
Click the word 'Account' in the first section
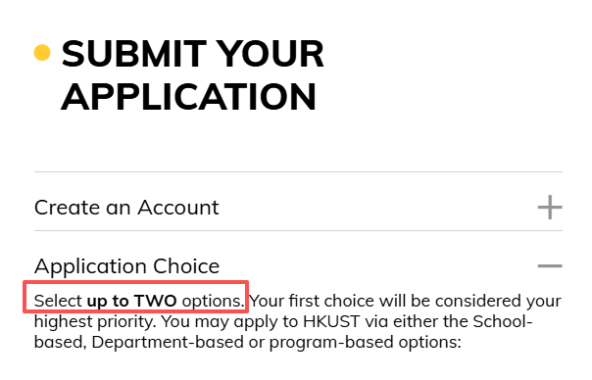pyautogui.click(x=178, y=208)
